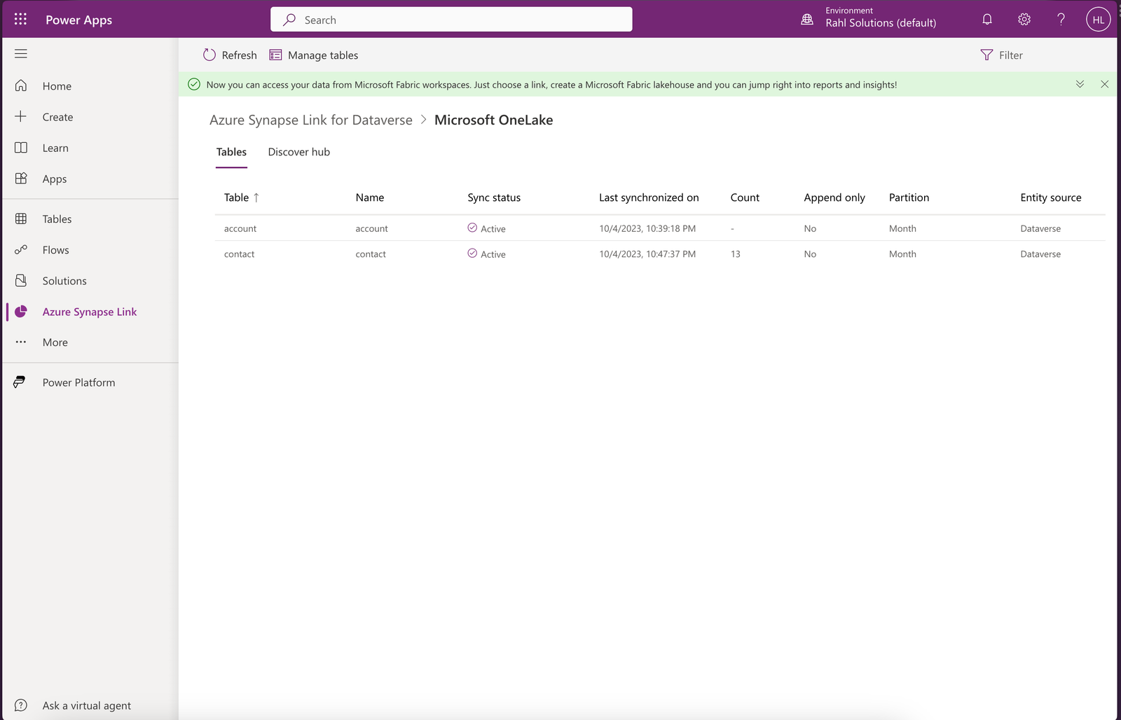The height and width of the screenshot is (720, 1121).
Task: Open the Power Apps app launcher waffle
Action: (20, 19)
